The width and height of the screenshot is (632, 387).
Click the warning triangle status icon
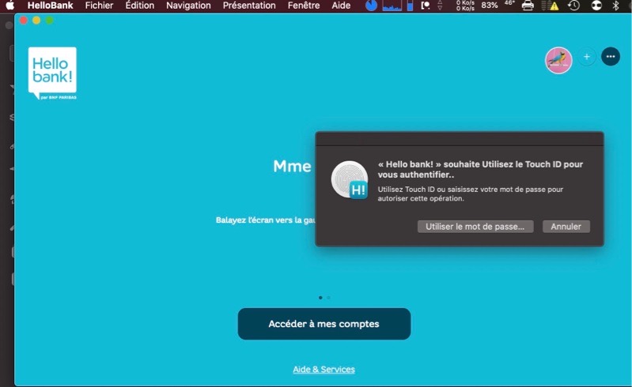pos(554,6)
